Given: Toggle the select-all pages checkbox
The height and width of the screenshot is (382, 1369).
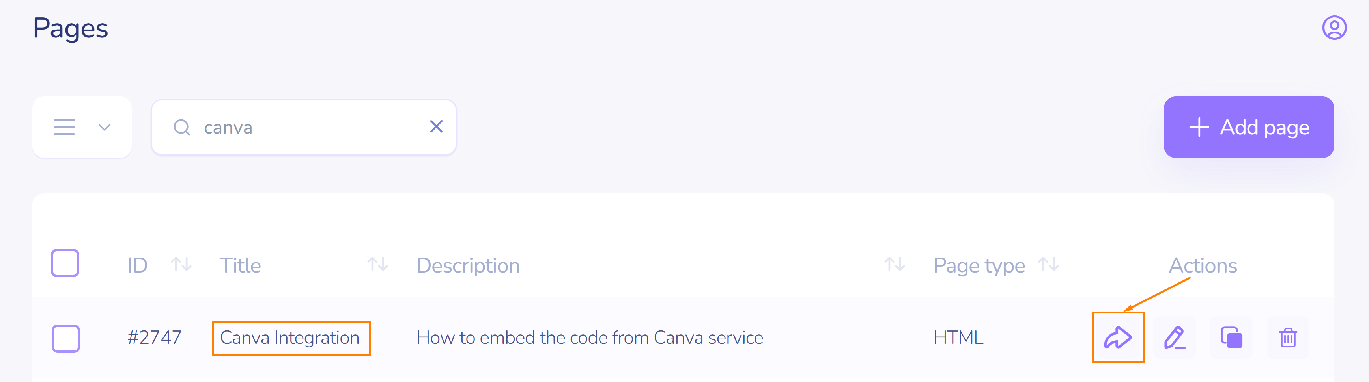Looking at the screenshot, I should (65, 263).
